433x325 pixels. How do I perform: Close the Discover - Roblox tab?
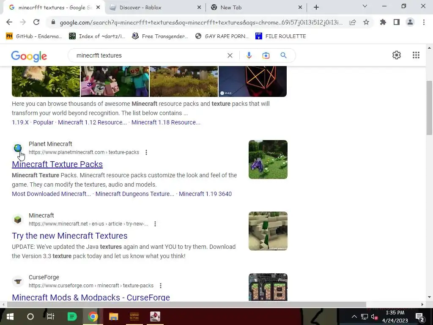[199, 8]
